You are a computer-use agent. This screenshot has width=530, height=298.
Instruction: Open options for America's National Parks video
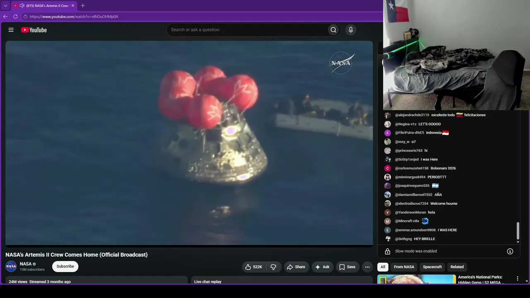tap(517, 279)
